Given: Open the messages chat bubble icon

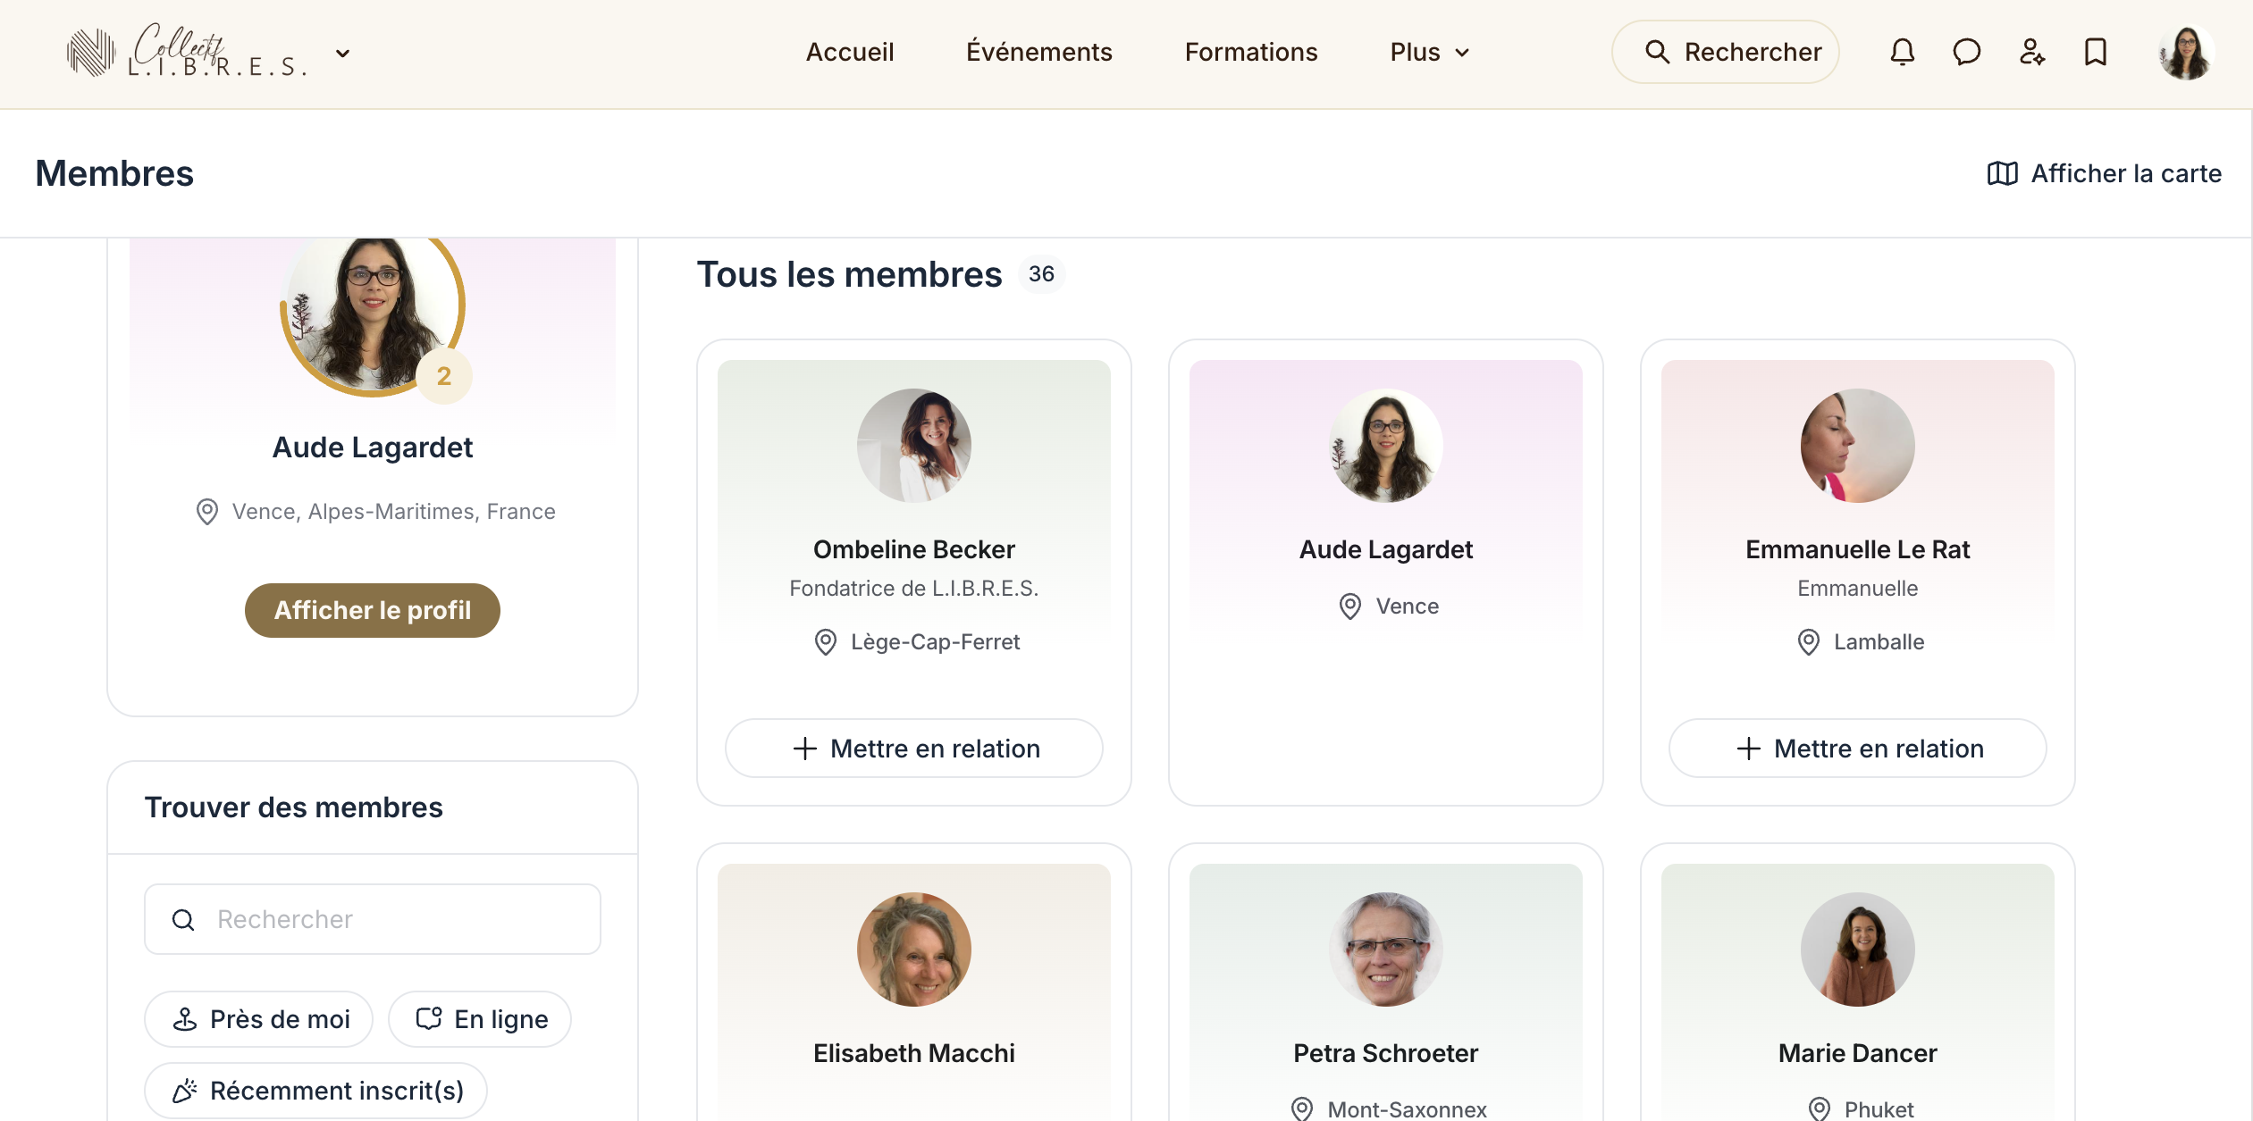Looking at the screenshot, I should pos(1966,53).
